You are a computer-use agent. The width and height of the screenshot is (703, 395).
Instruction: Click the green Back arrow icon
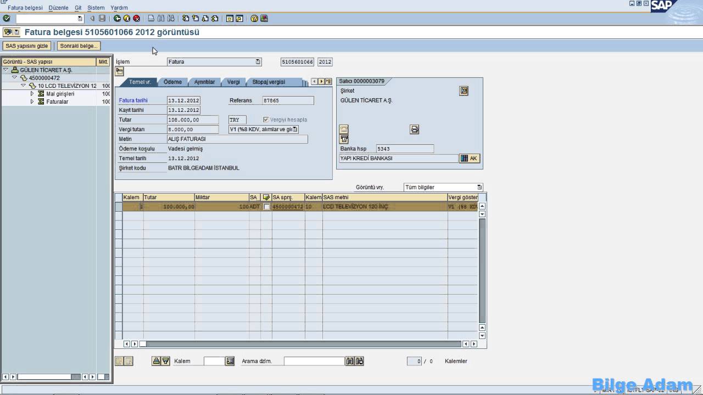coord(118,19)
